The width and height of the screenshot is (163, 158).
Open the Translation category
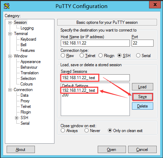(x=30, y=73)
